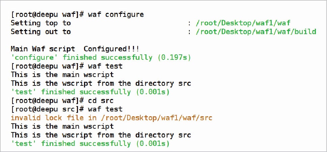Click the first "This is the main wscript" line
Image resolution: width=327 pixels, height=152 pixels.
pos(62,75)
